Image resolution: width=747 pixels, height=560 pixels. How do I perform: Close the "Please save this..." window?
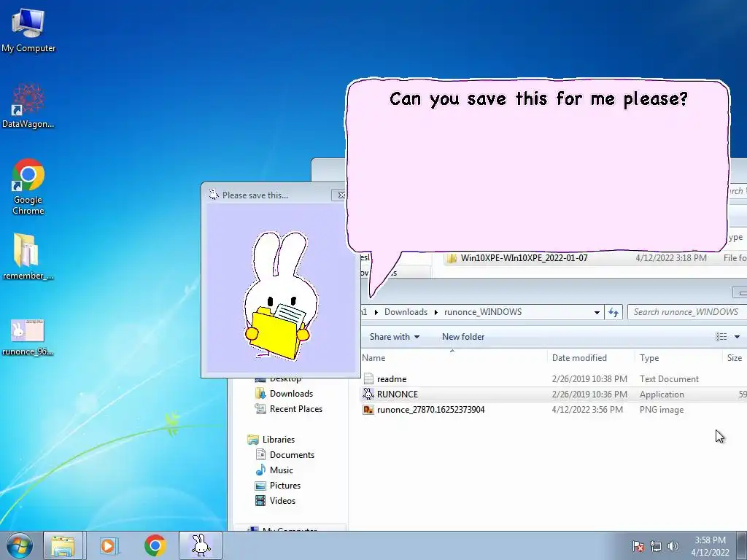pyautogui.click(x=341, y=195)
